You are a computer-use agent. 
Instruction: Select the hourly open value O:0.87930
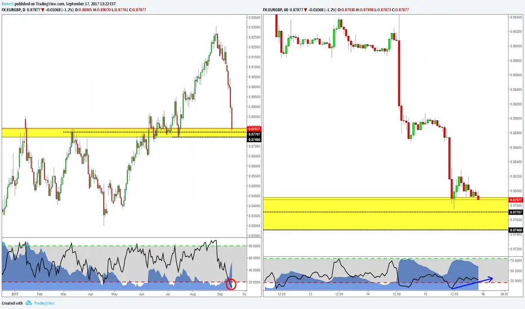[x=346, y=10]
